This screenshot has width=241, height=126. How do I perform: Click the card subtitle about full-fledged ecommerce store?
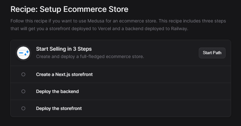(x=90, y=56)
